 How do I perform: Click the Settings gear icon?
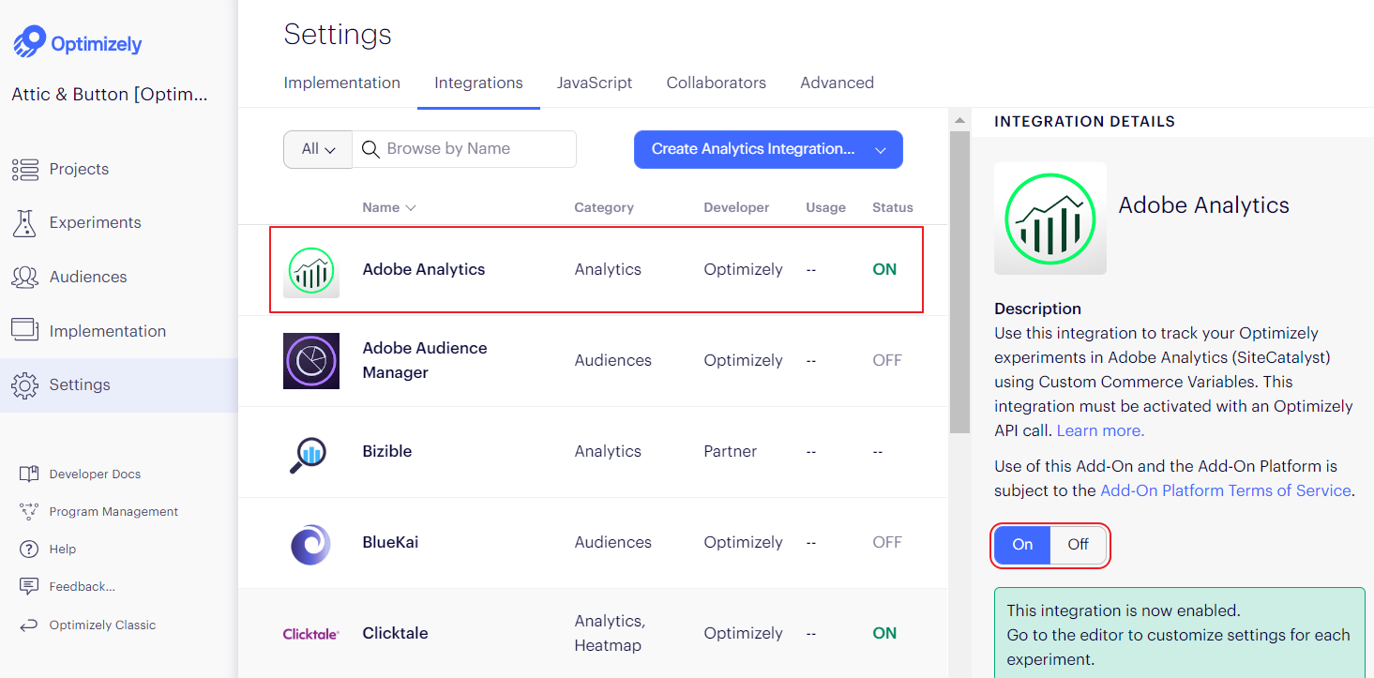pyautogui.click(x=24, y=384)
